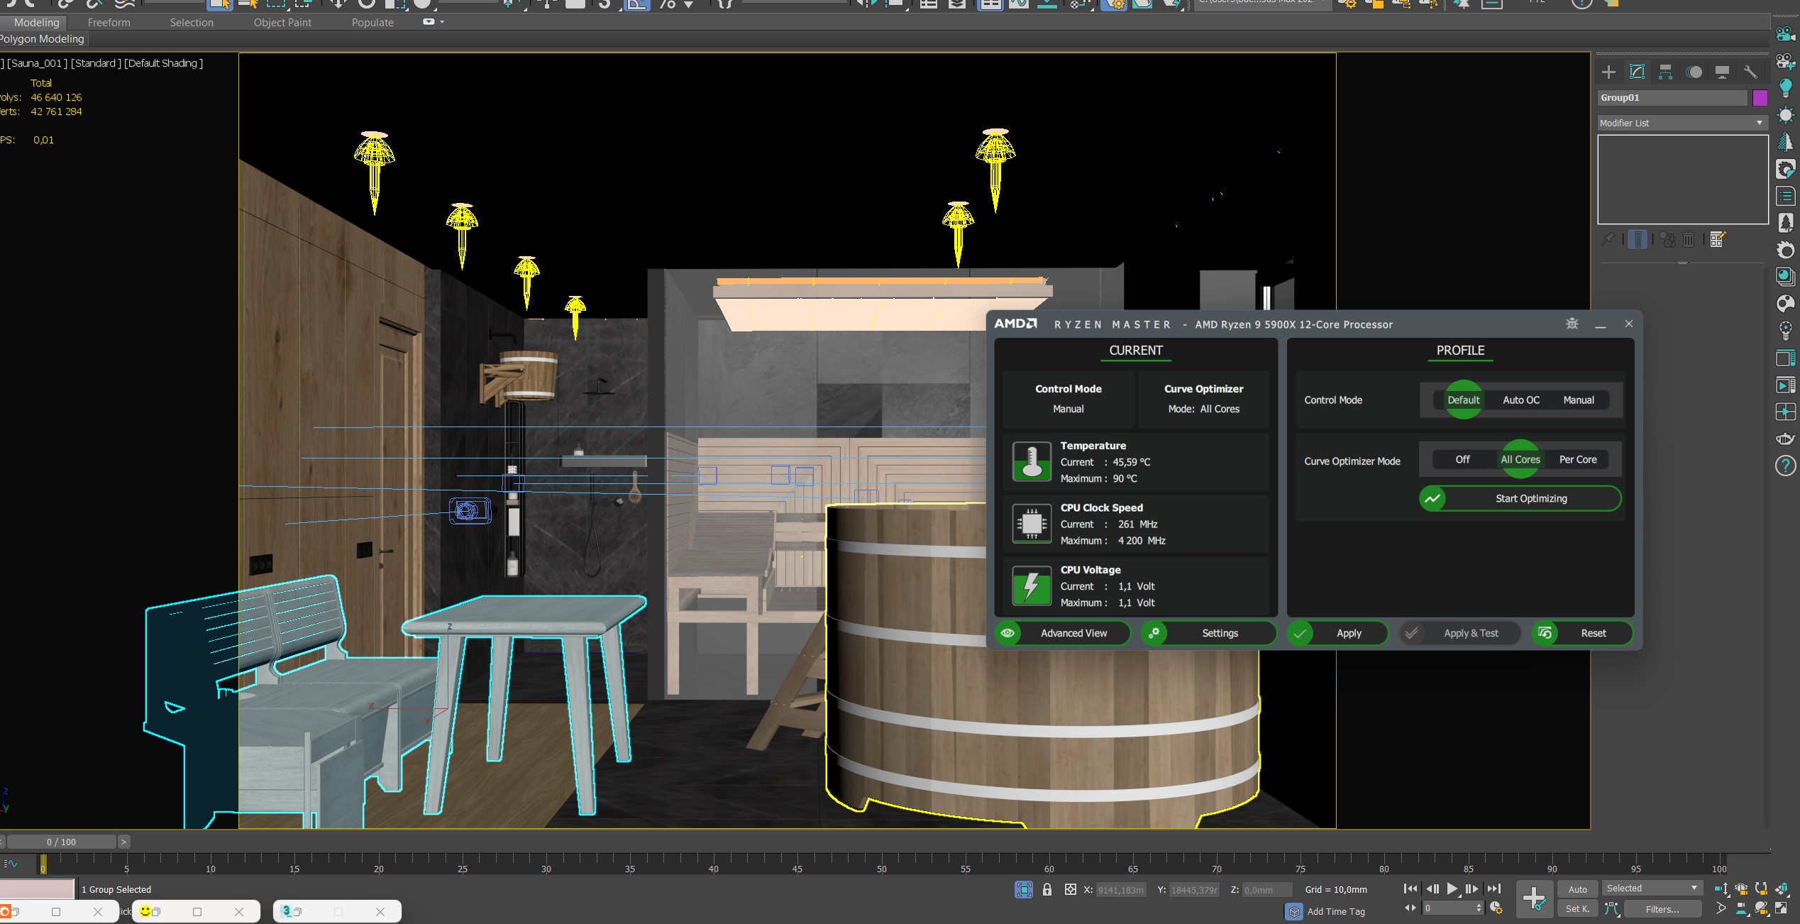This screenshot has width=1800, height=924.
Task: Switch to the Freeform ribbon tab
Action: pos(109,23)
